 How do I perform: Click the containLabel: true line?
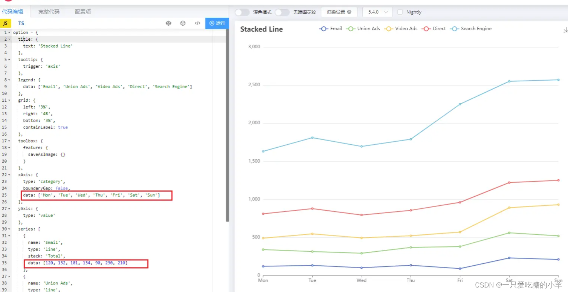[46, 127]
